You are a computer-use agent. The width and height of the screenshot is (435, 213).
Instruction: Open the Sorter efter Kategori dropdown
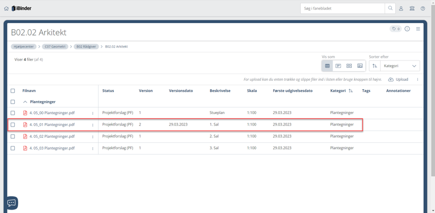[x=400, y=66]
